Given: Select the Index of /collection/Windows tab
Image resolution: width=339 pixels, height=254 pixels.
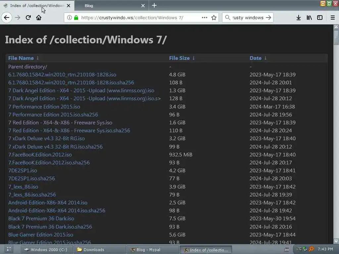Looking at the screenshot, I should point(37,6).
